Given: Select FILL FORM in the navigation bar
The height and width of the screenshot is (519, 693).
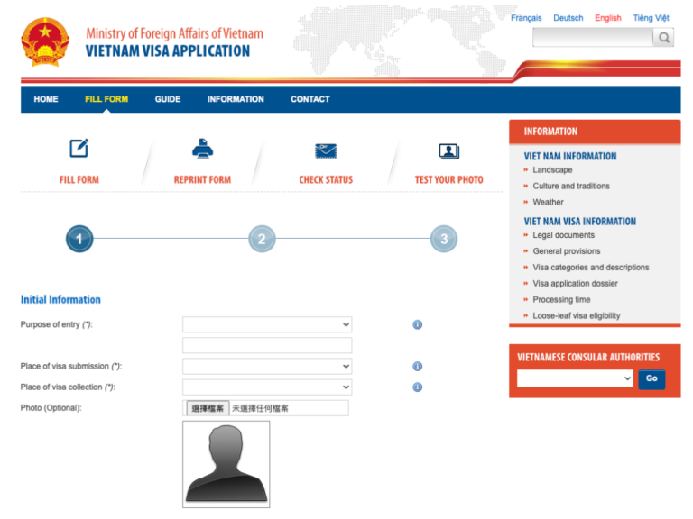Looking at the screenshot, I should pos(106,99).
